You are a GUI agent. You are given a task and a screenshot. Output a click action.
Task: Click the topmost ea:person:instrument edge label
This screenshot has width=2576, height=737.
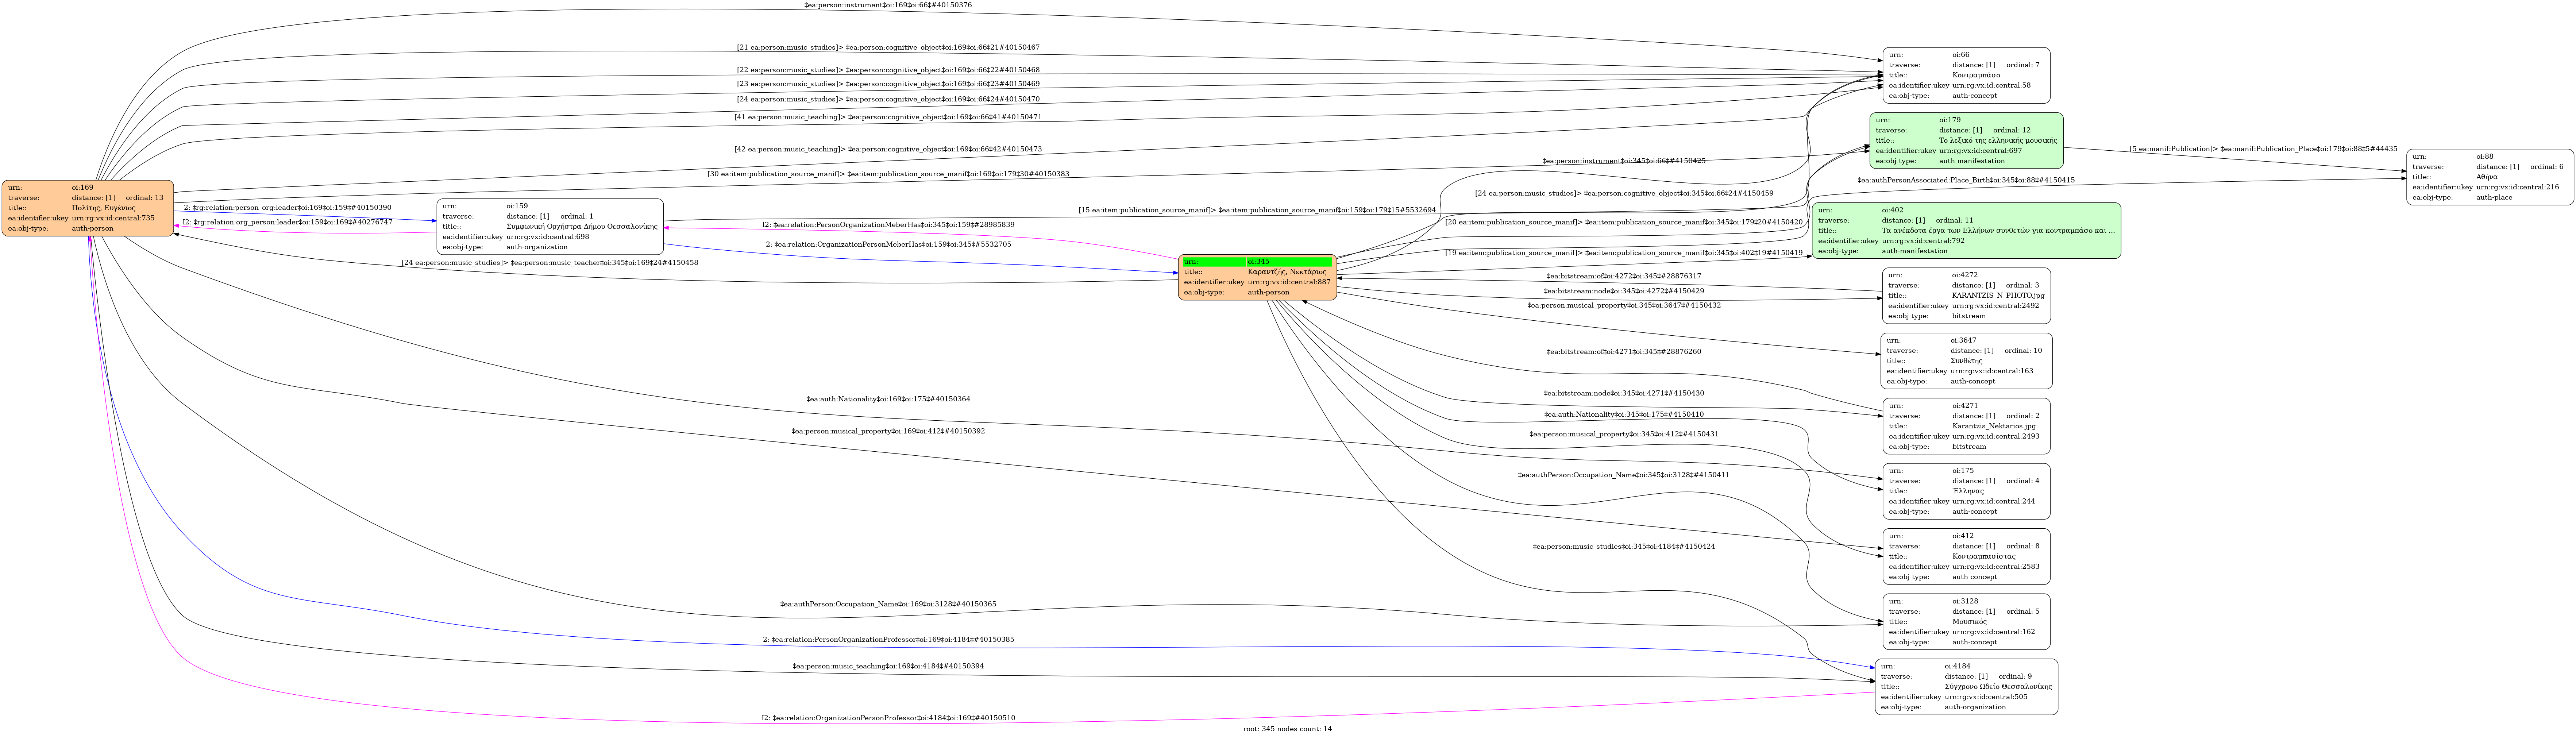click(x=888, y=6)
